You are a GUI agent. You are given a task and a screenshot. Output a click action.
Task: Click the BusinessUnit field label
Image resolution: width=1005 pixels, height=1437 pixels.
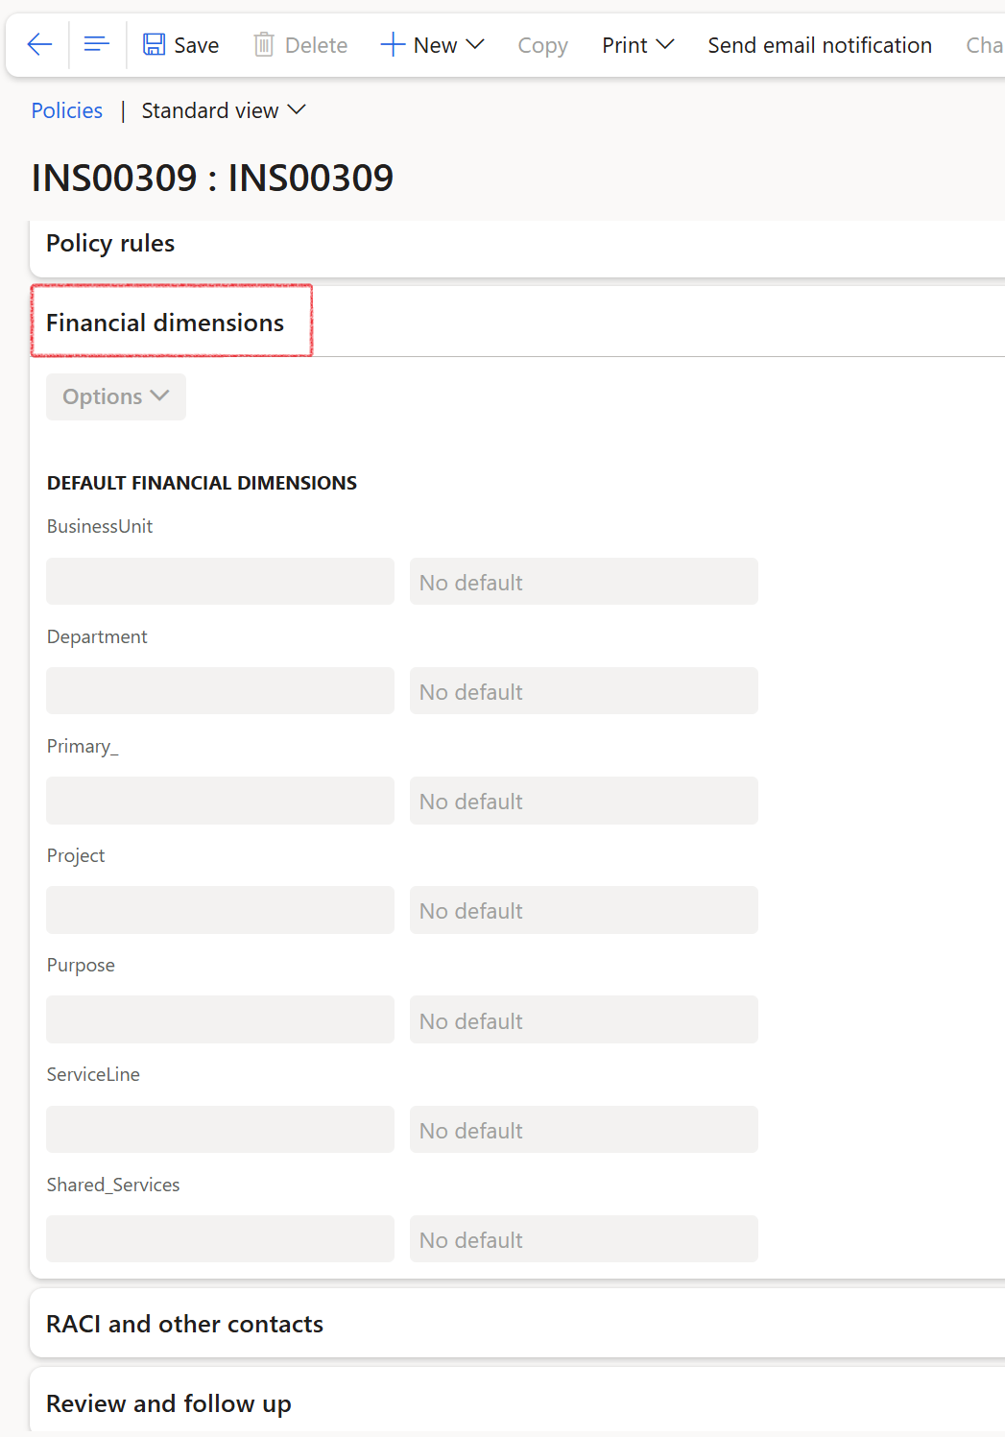100,527
